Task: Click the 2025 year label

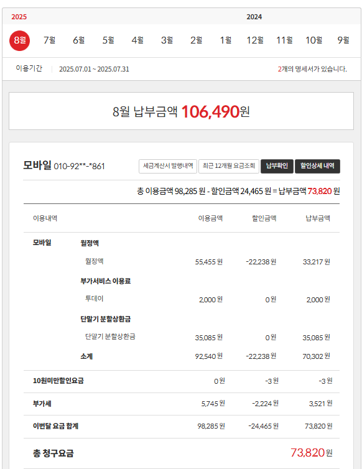Action: [19, 17]
